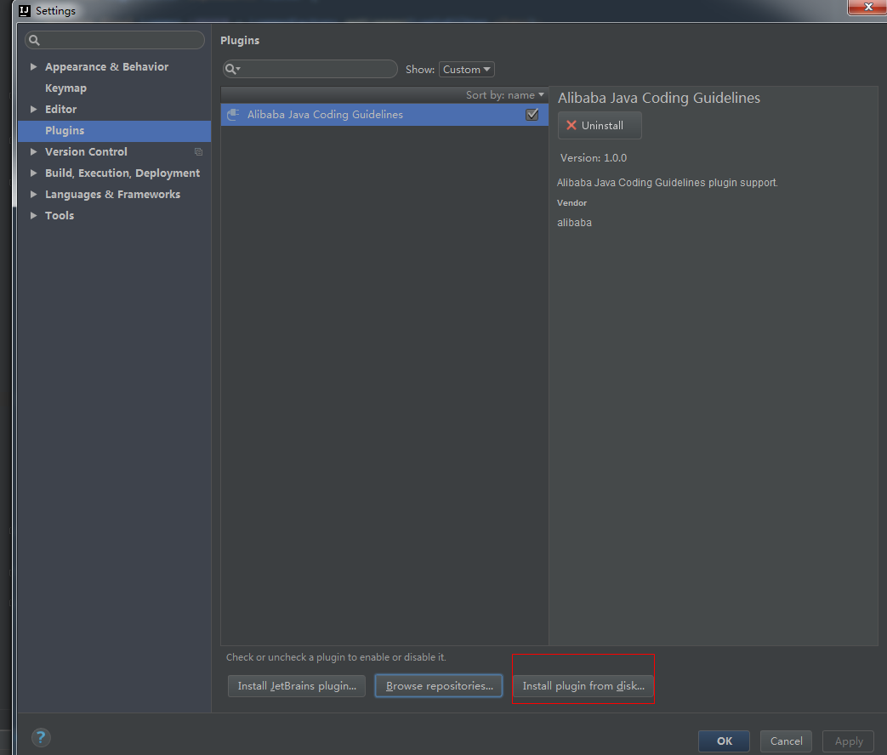Click Cancel button
Viewport: 887px width, 755px height.
(x=787, y=741)
